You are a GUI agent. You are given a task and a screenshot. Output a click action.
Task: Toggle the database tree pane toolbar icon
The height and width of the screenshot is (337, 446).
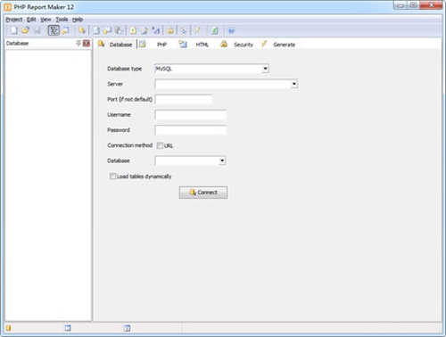click(x=54, y=30)
